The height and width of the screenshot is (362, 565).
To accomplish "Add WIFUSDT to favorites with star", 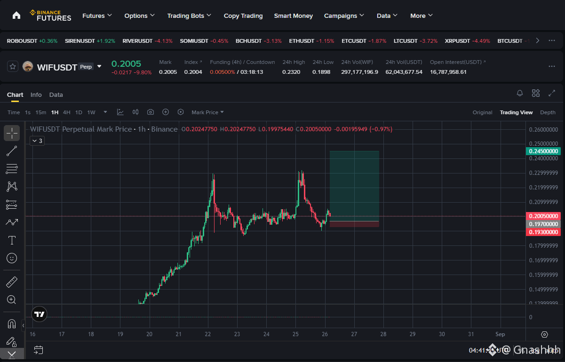I will [x=13, y=66].
